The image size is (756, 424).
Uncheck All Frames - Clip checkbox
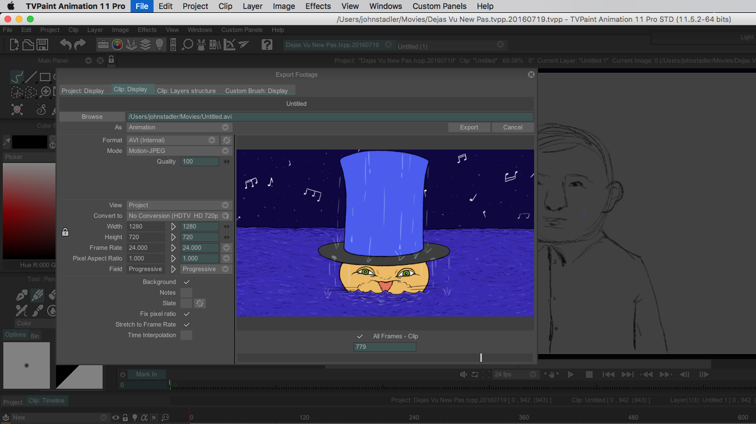360,336
